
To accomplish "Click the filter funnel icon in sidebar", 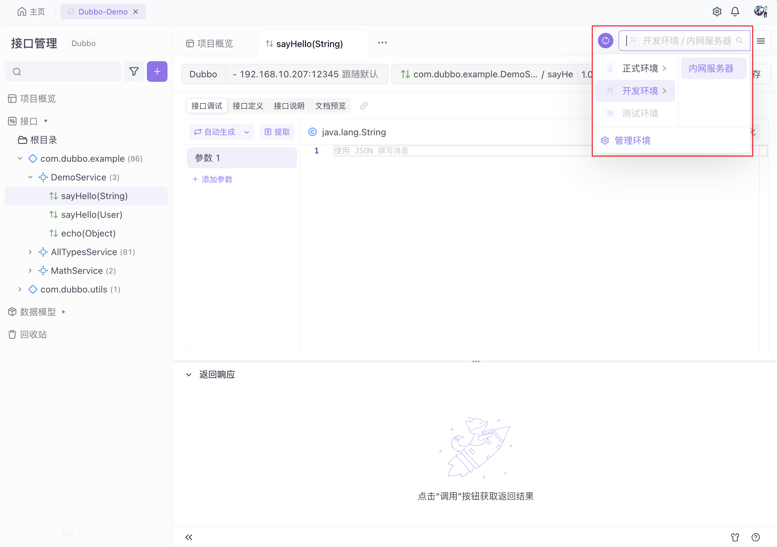I will pyautogui.click(x=134, y=72).
